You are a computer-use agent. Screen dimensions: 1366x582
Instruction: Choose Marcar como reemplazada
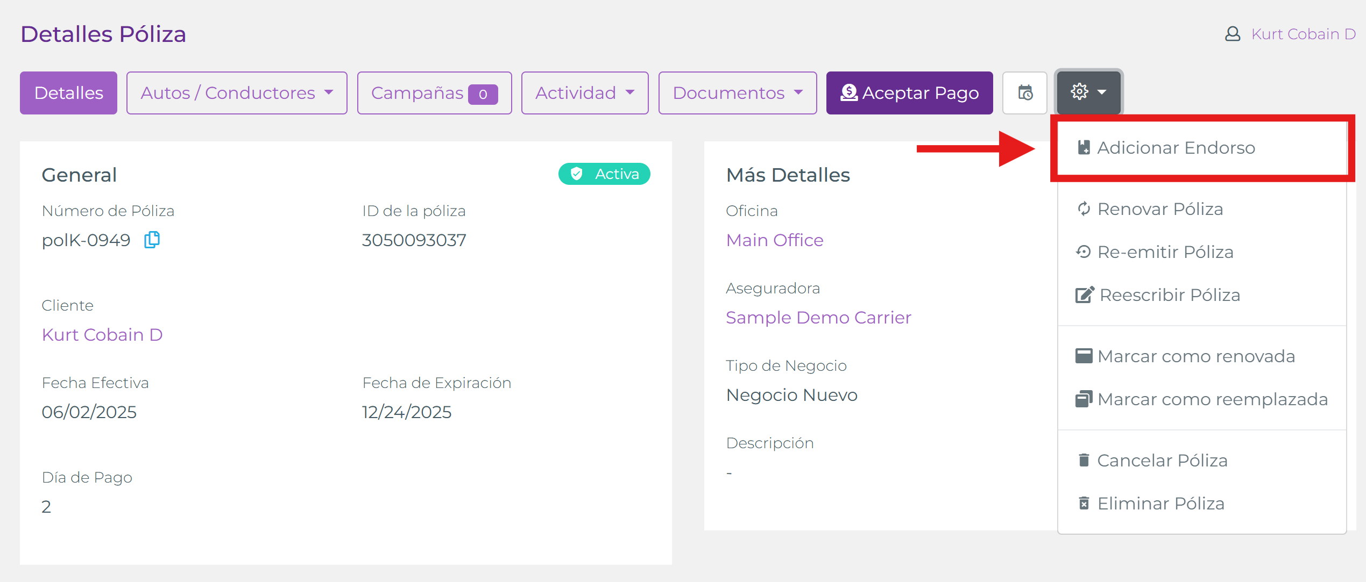1212,399
